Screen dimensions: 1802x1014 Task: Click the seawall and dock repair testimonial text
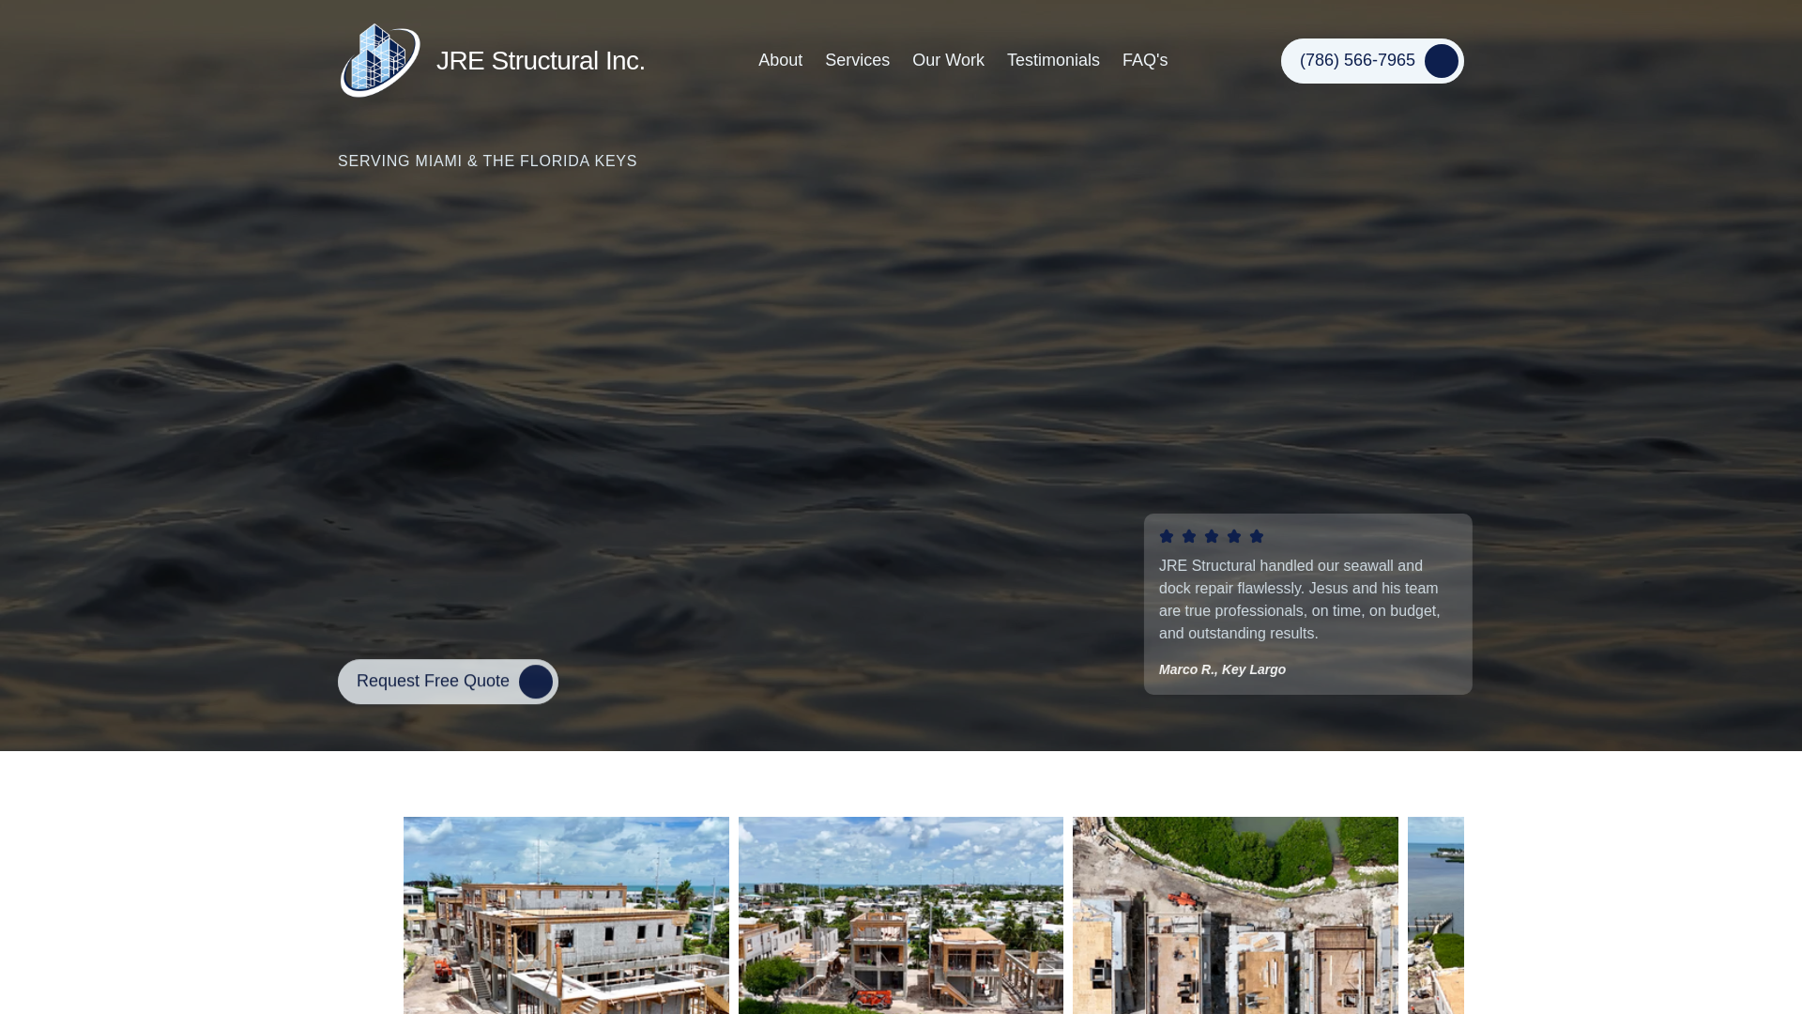pos(1300,600)
